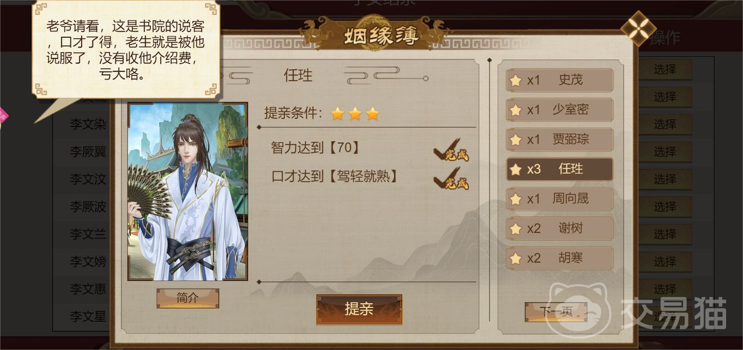
Task: Select 李文染 in the left name list
Action: (x=88, y=124)
